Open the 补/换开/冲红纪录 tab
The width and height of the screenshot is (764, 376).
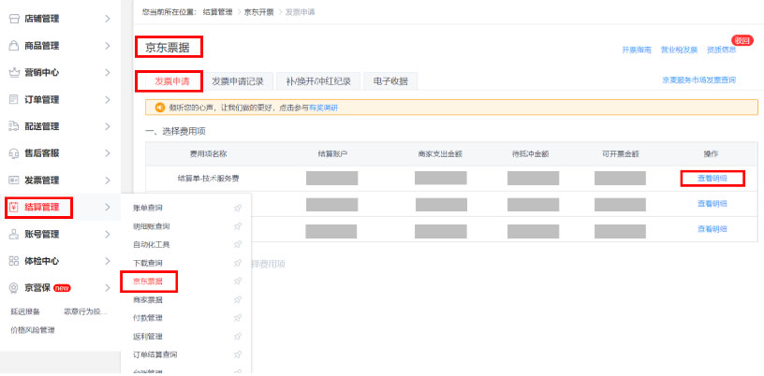pyautogui.click(x=318, y=81)
